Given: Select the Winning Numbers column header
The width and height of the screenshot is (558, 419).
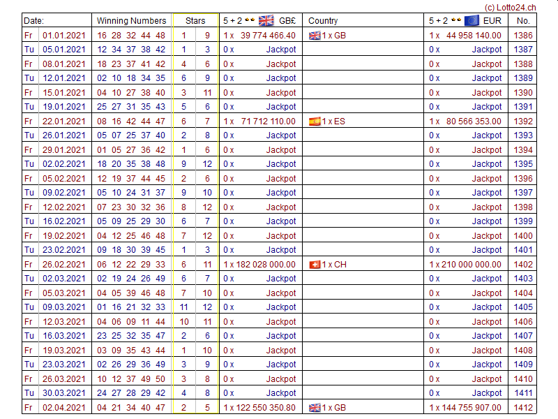Looking at the screenshot, I should (131, 21).
